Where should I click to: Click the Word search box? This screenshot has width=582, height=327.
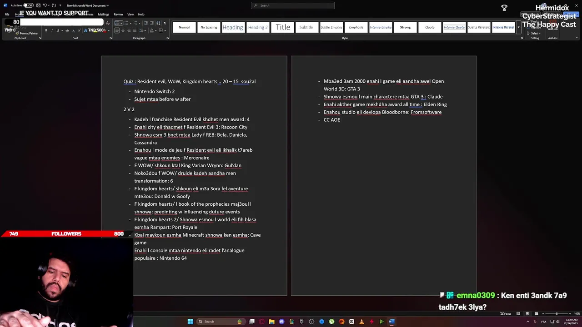[x=293, y=5]
